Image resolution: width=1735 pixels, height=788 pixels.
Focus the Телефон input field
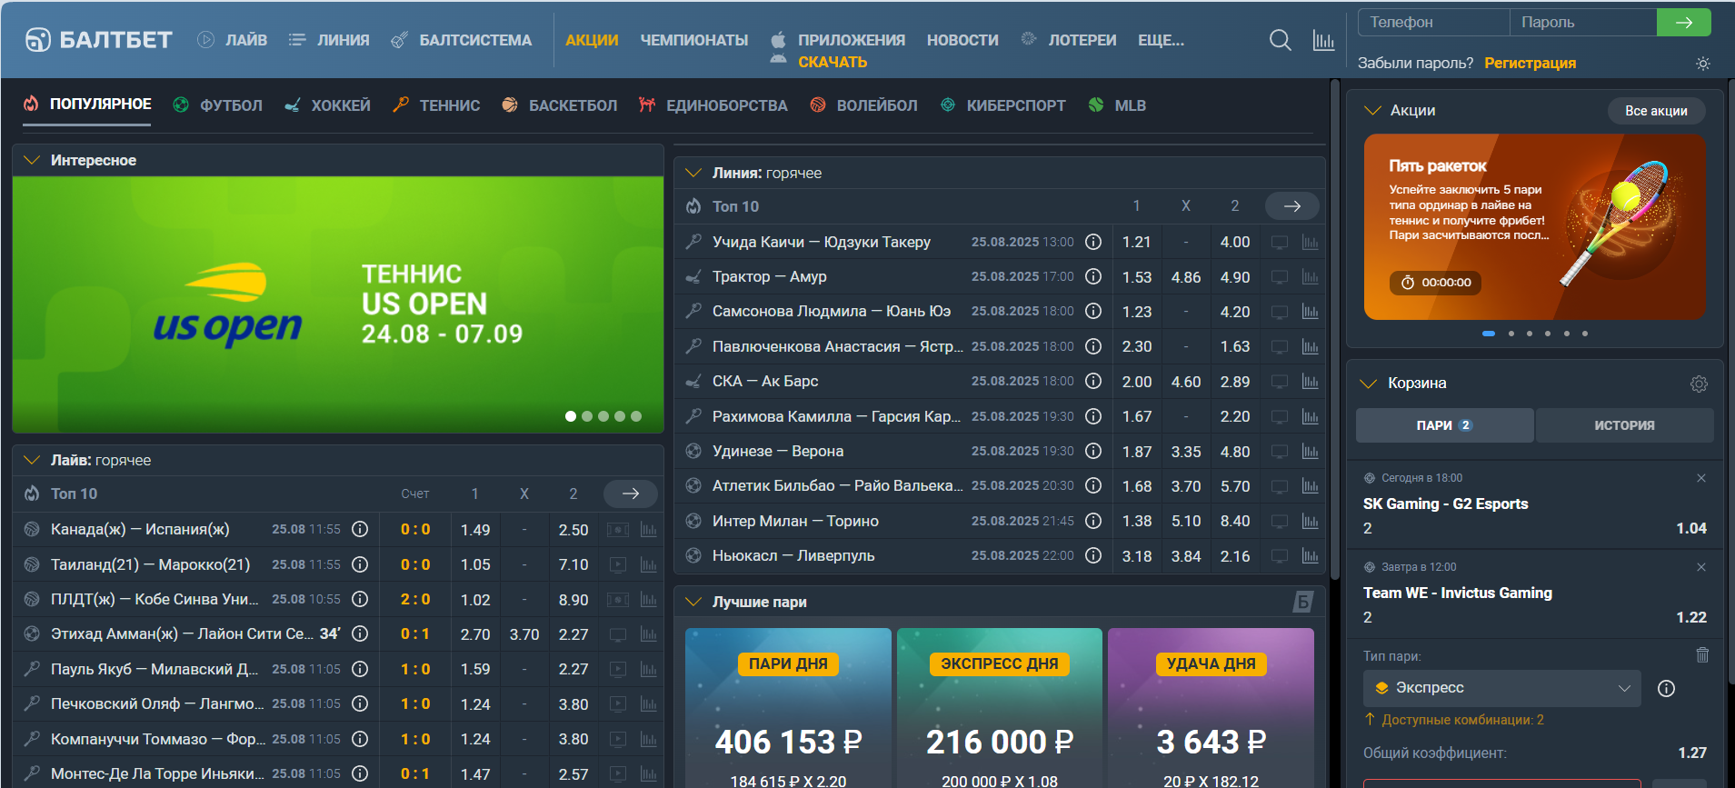1433,23
